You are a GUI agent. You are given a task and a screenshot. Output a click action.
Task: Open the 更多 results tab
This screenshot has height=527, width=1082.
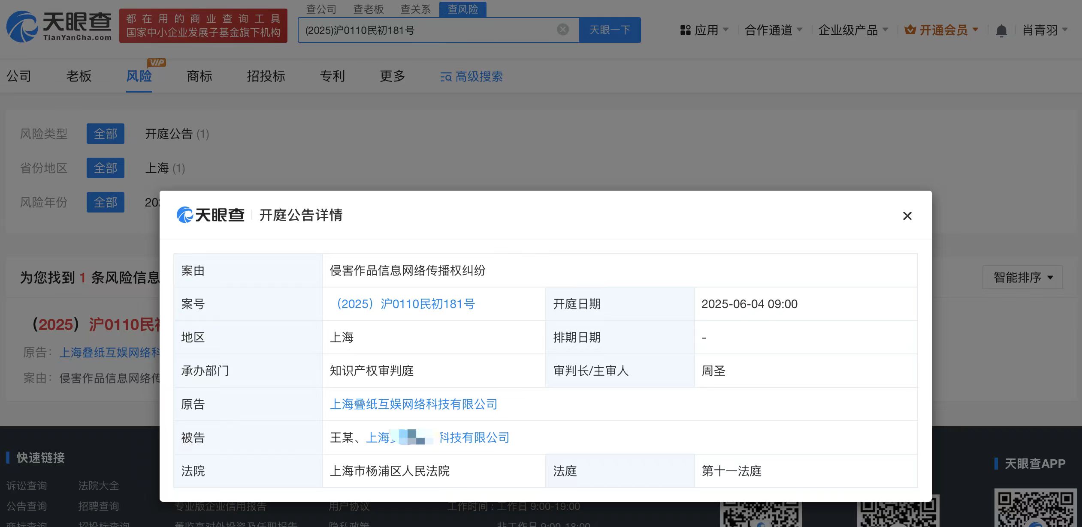click(x=393, y=76)
